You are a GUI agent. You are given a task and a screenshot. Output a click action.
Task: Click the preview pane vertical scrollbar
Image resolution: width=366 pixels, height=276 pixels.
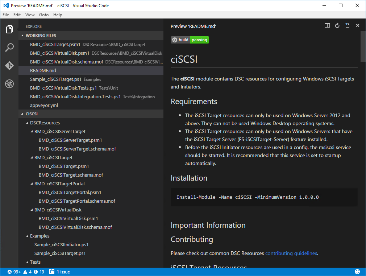tap(363, 47)
